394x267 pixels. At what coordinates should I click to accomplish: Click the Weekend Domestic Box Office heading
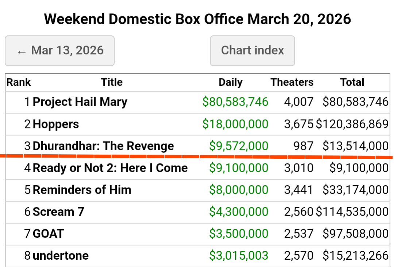click(x=197, y=19)
